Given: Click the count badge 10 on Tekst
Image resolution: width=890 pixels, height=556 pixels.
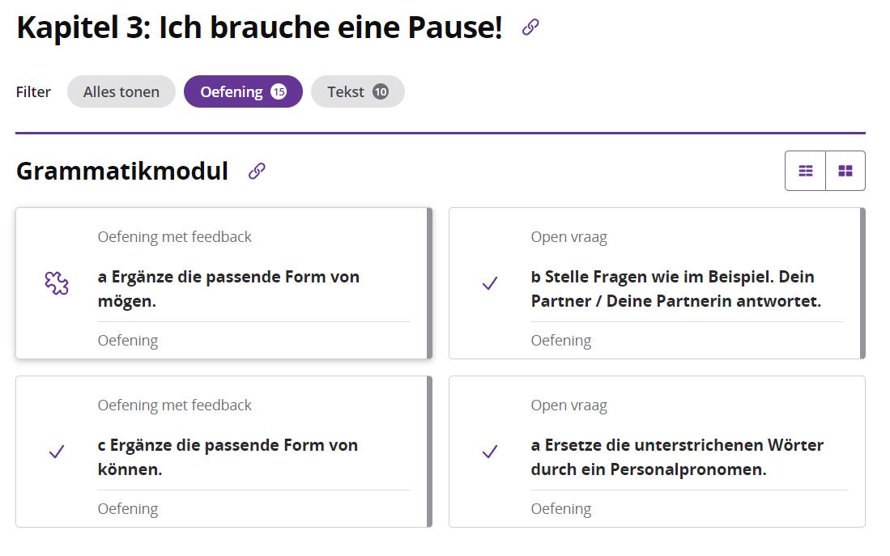Looking at the screenshot, I should point(381,91).
